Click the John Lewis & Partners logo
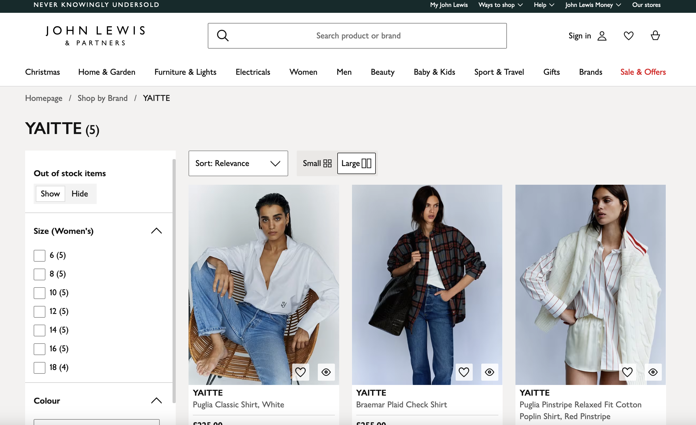 pos(95,36)
